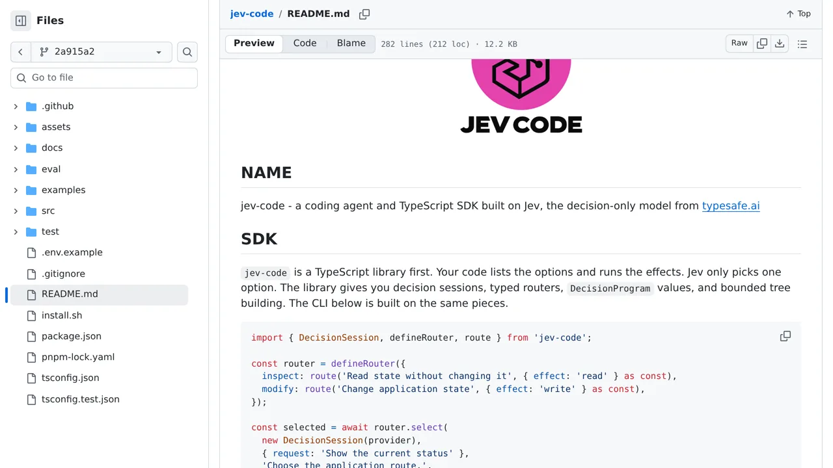Image resolution: width=833 pixels, height=468 pixels.
Task: Expand the .github folder chevron
Action: click(16, 106)
